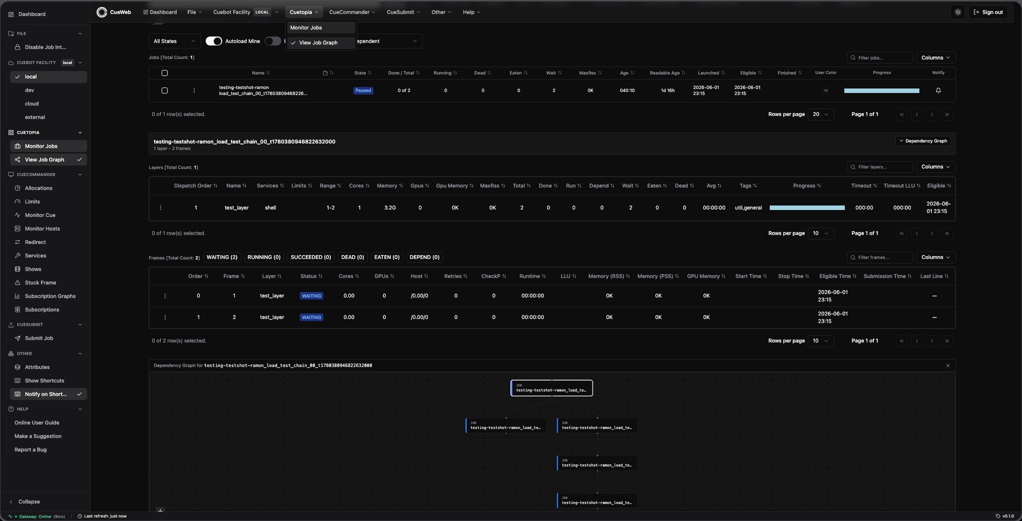Click the Sign out button
This screenshot has width=1022, height=521.
pyautogui.click(x=988, y=12)
